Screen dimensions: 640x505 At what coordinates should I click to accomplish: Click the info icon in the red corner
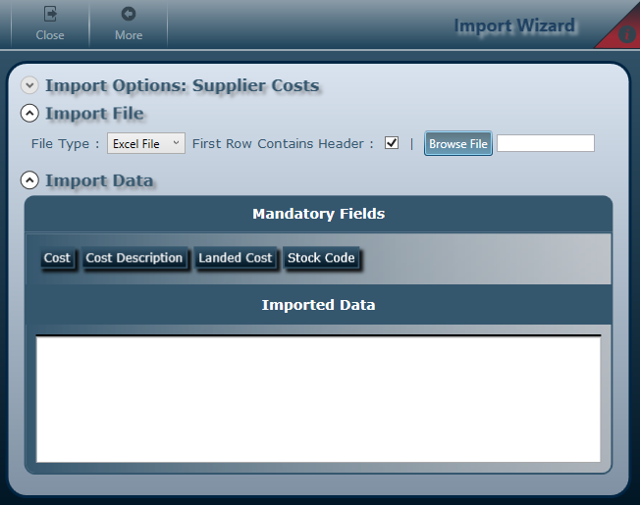coord(627,34)
